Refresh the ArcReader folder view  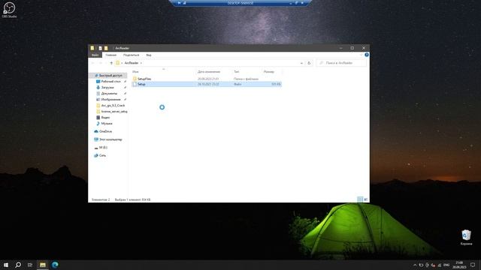coord(309,63)
